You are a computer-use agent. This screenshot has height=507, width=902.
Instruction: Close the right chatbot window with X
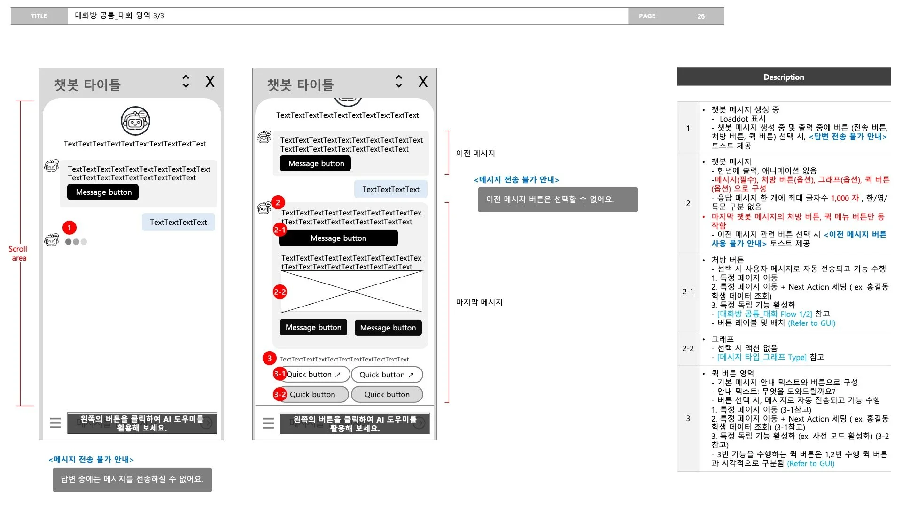tap(423, 82)
